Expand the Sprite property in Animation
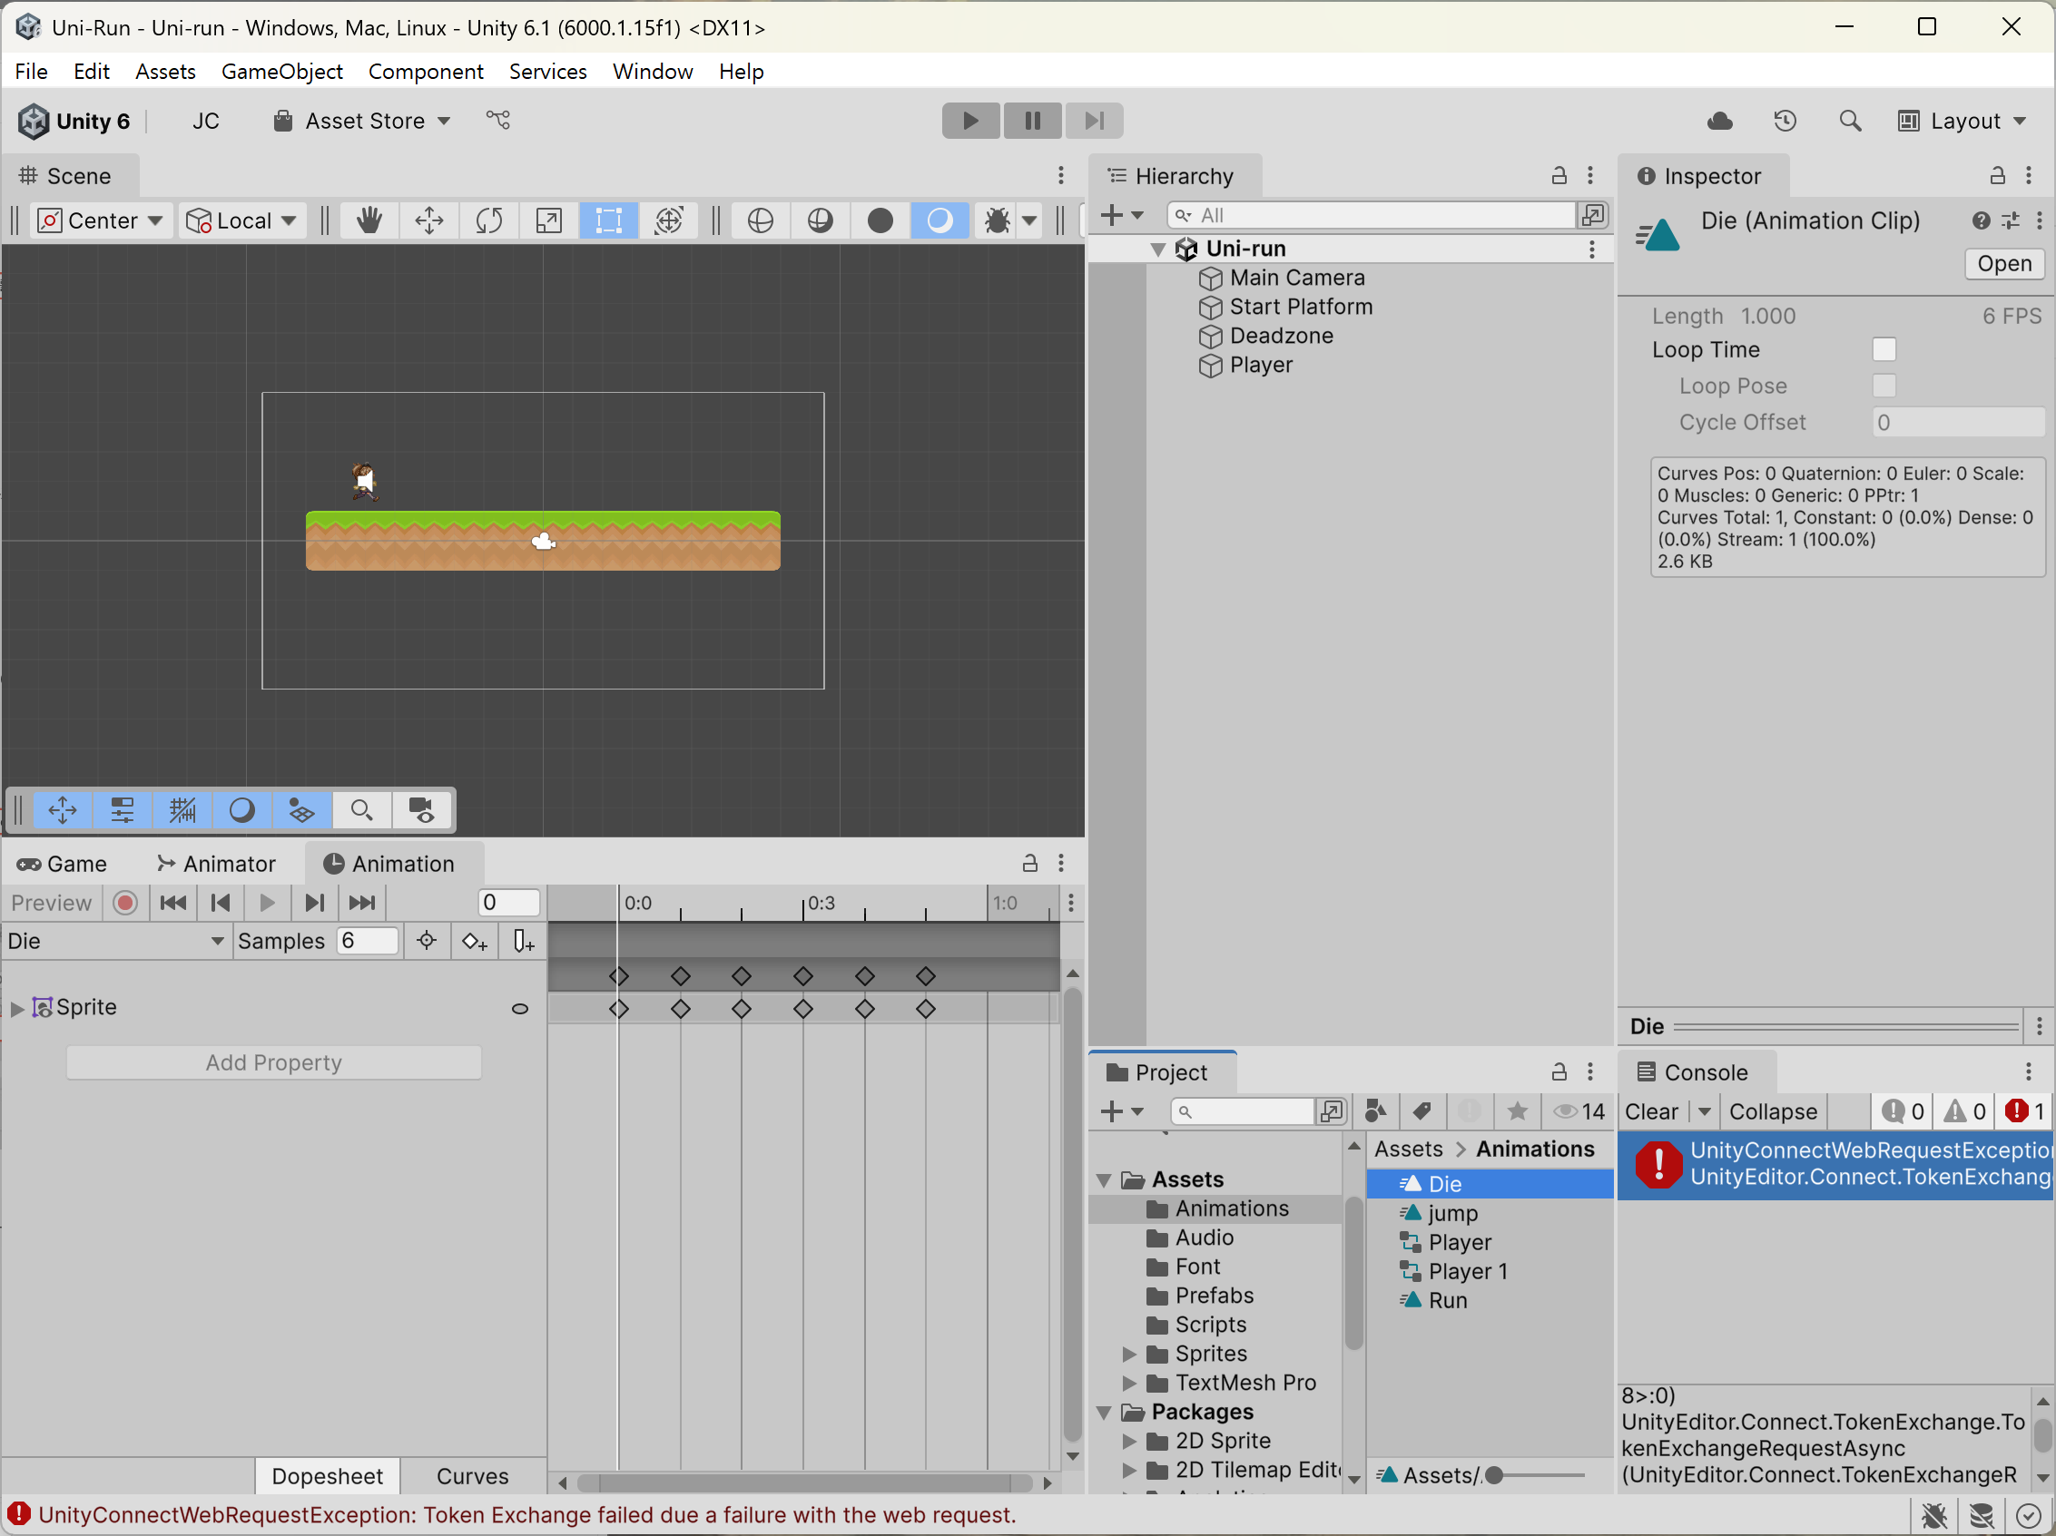This screenshot has width=2056, height=1536. [x=16, y=1008]
